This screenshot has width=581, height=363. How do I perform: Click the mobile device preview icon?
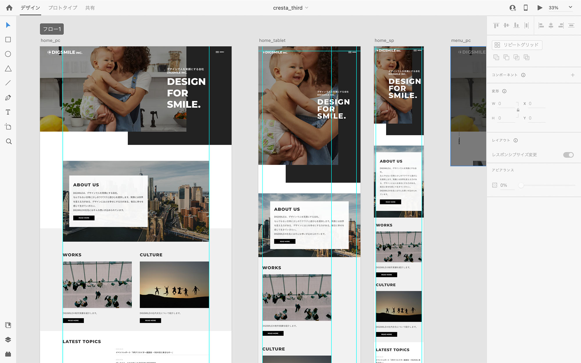526,8
